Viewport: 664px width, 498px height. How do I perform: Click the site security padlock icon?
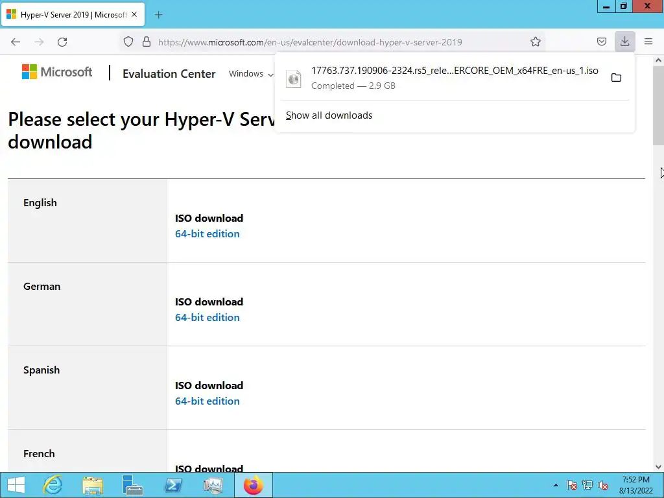tap(147, 42)
